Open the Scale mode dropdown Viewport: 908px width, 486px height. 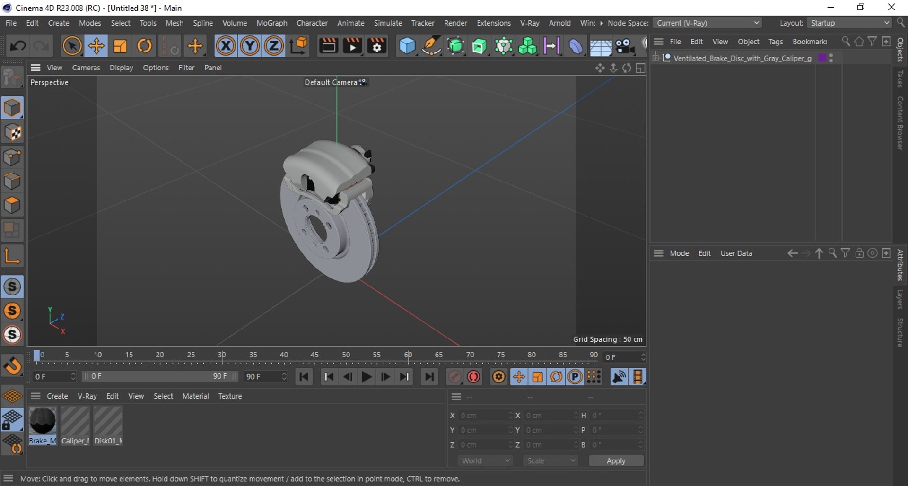tap(550, 460)
